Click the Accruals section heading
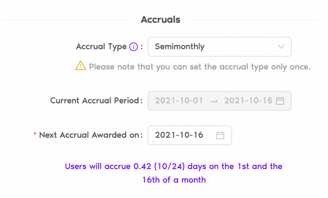328x198 pixels. point(161,20)
